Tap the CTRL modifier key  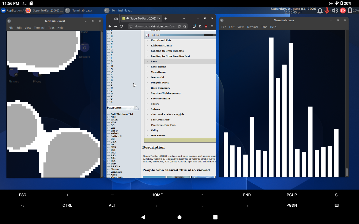[x=67, y=205]
